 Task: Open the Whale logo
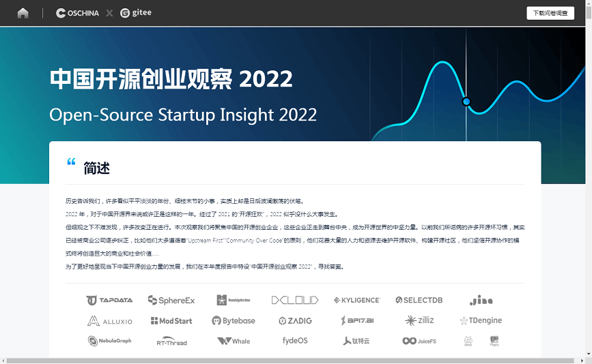234,342
